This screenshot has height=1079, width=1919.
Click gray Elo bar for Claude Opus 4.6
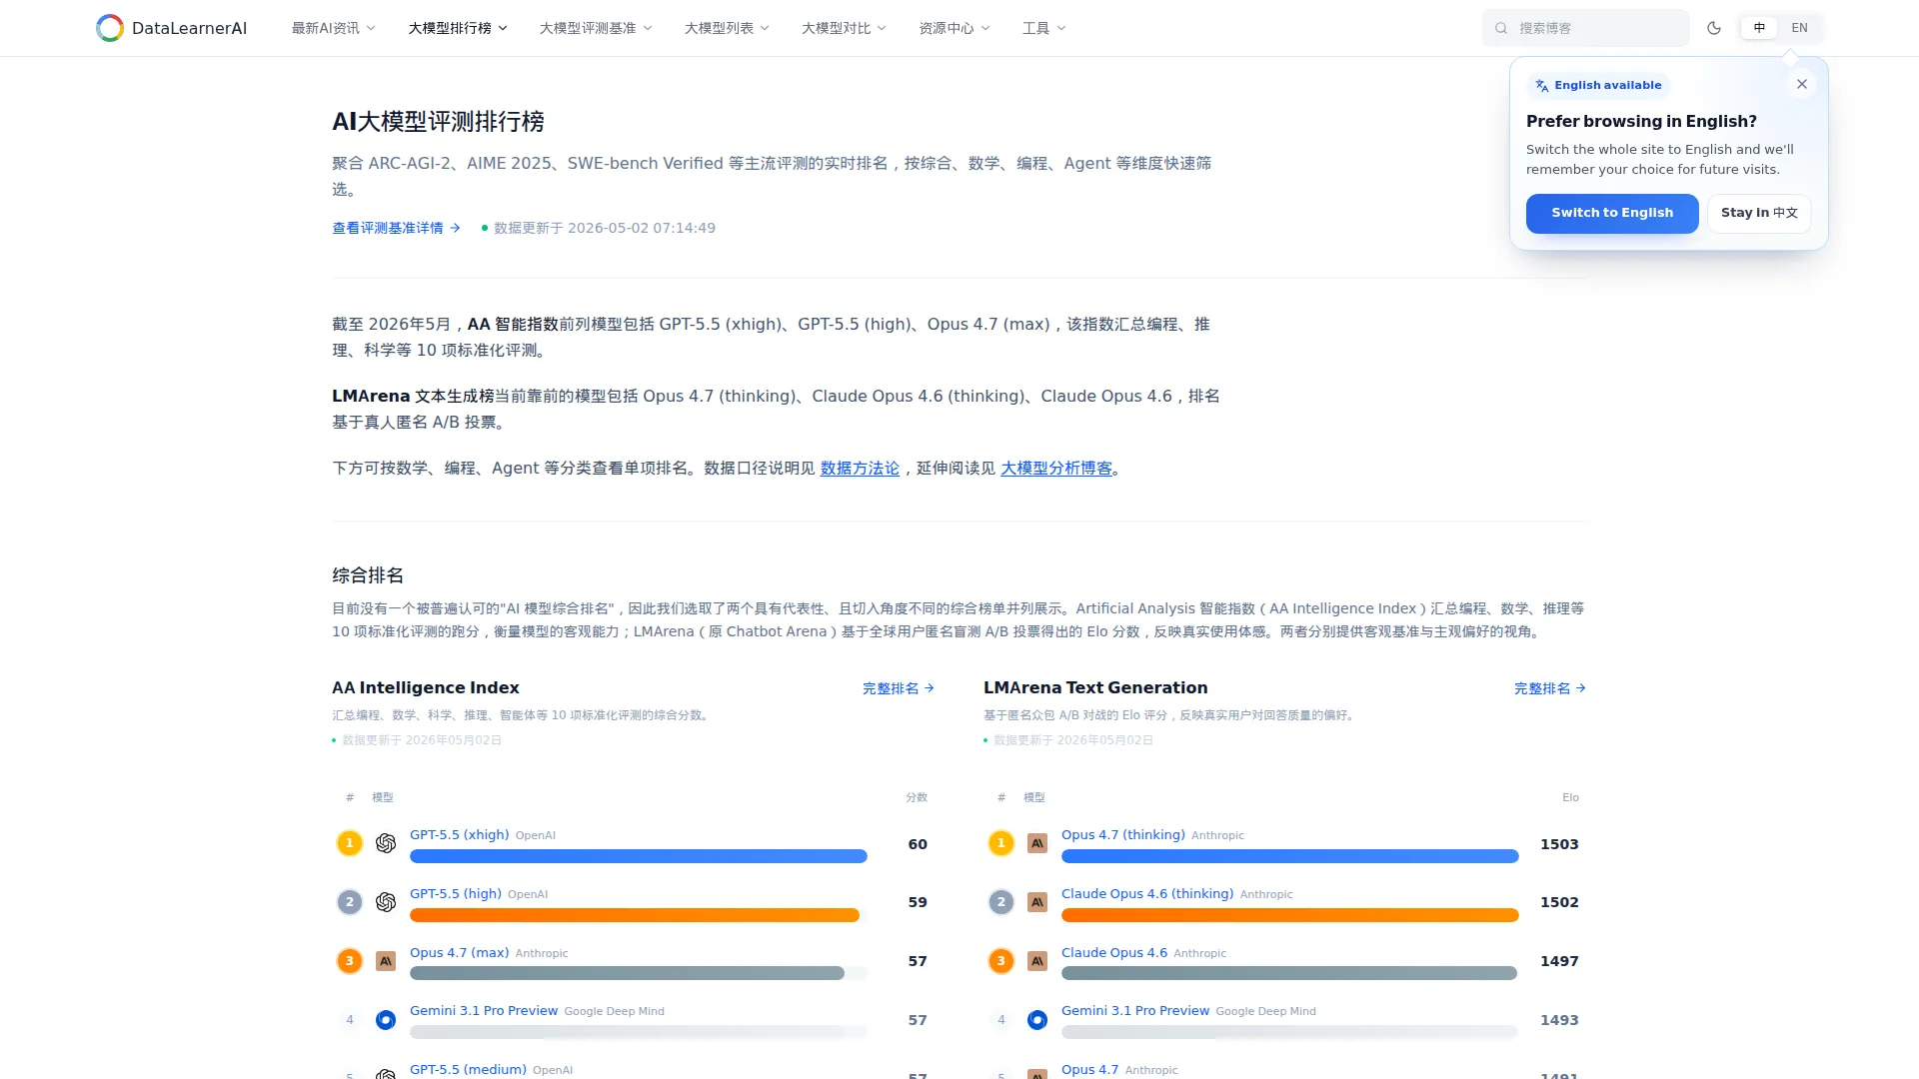(x=1289, y=973)
